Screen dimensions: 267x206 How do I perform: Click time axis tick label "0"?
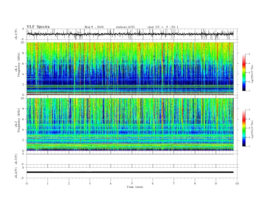click(27, 183)
